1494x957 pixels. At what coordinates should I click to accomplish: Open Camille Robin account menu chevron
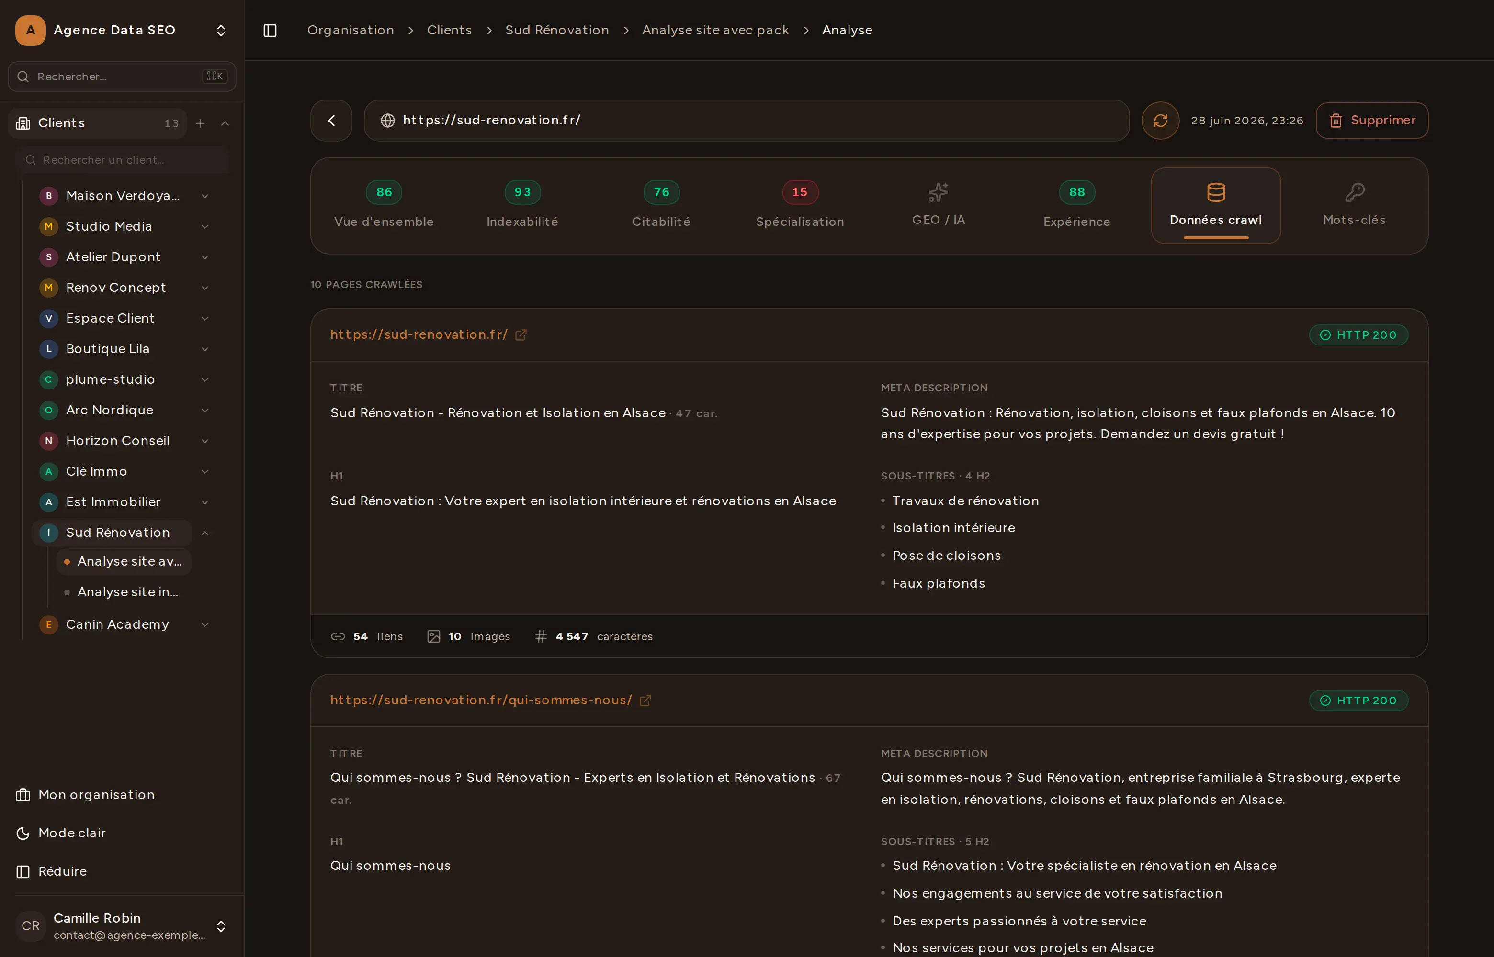(x=221, y=926)
